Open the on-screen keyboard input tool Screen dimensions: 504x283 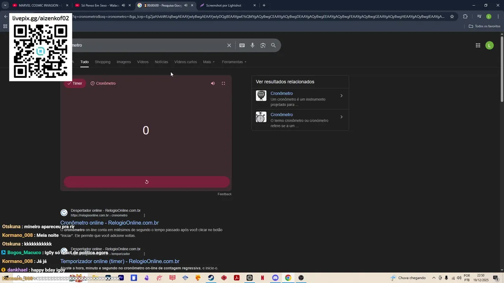tap(242, 45)
